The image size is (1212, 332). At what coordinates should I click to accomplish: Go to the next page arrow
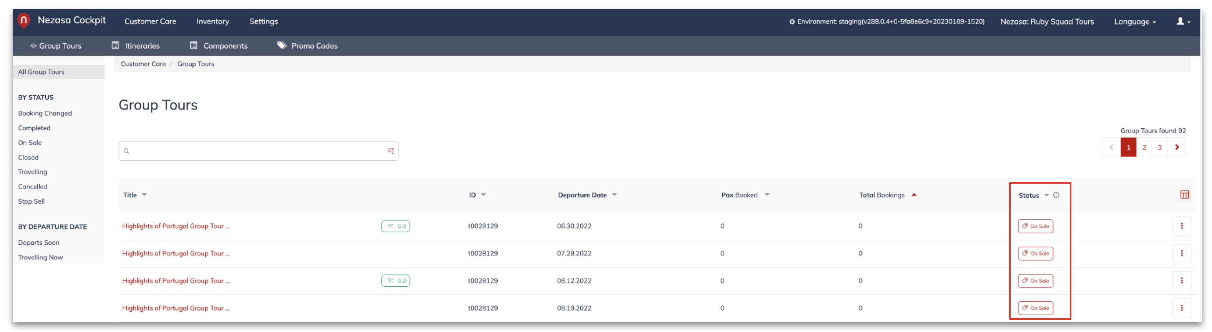1177,147
